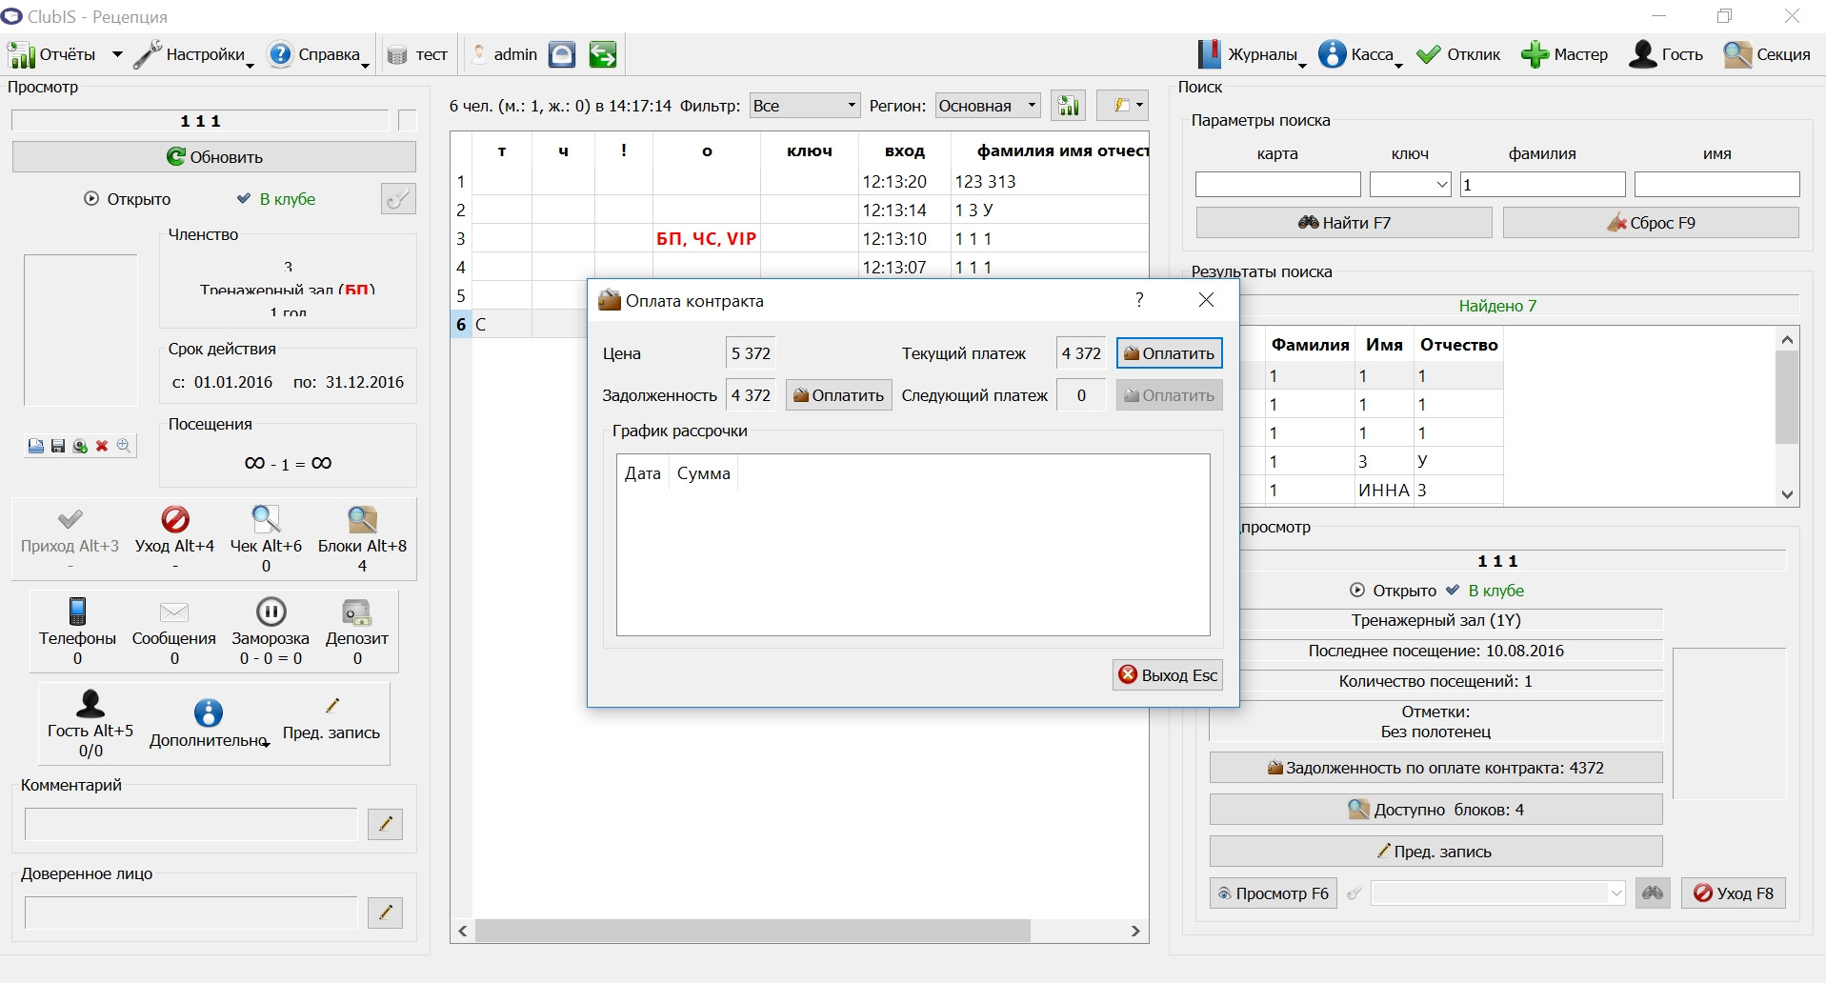Image resolution: width=1826 pixels, height=983 pixels.
Task: Click the pencil icon beside Комментарий field
Action: (x=385, y=824)
